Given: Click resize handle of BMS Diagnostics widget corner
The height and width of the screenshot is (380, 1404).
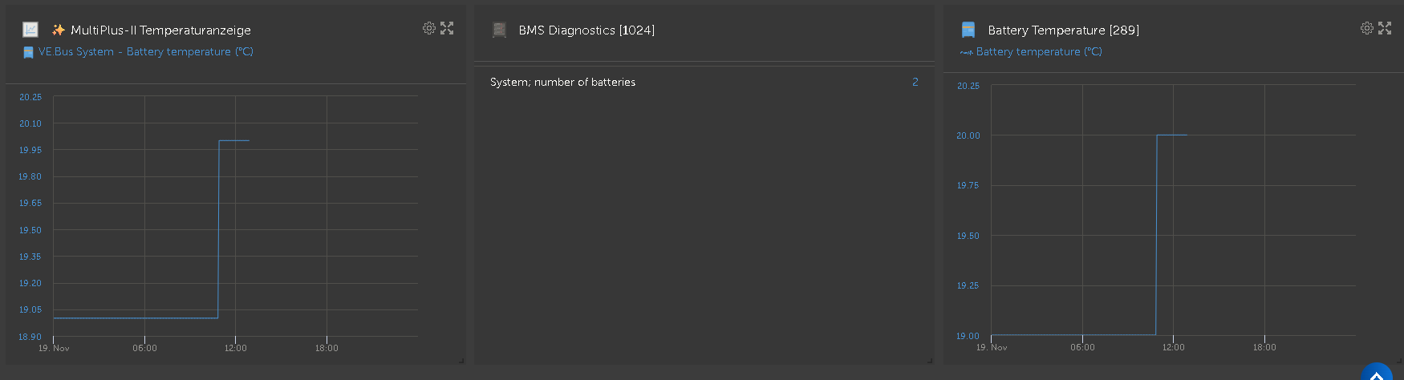Looking at the screenshot, I should click(x=931, y=361).
